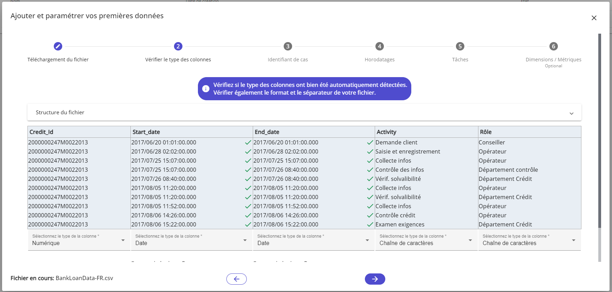Click the Credit_Id column header
The image size is (612, 292).
(x=41, y=132)
